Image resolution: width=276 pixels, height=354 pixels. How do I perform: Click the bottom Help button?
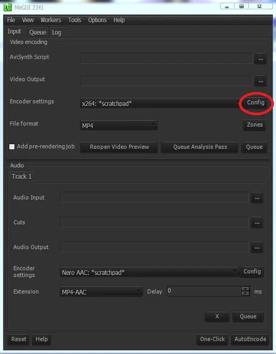pyautogui.click(x=41, y=339)
